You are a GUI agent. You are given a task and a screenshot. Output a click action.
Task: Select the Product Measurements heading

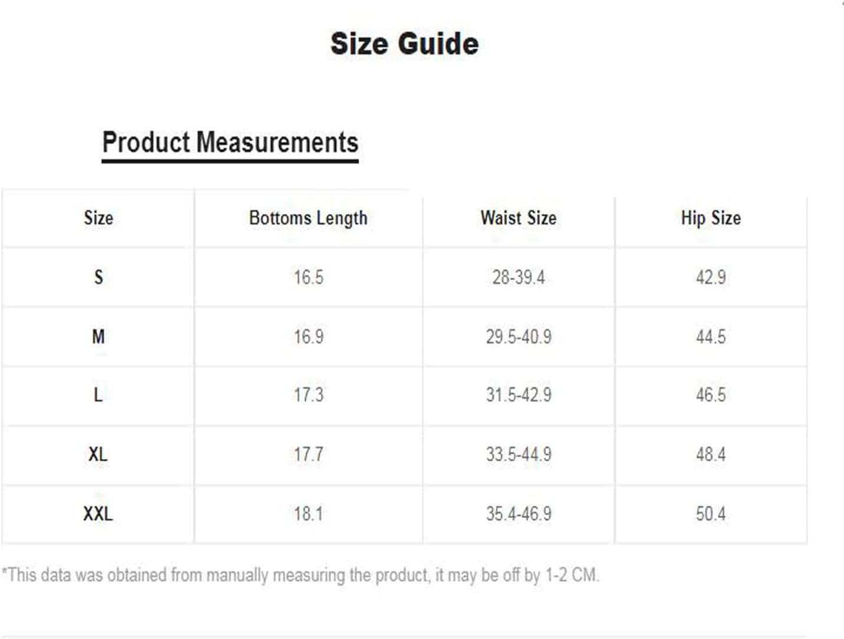click(230, 142)
